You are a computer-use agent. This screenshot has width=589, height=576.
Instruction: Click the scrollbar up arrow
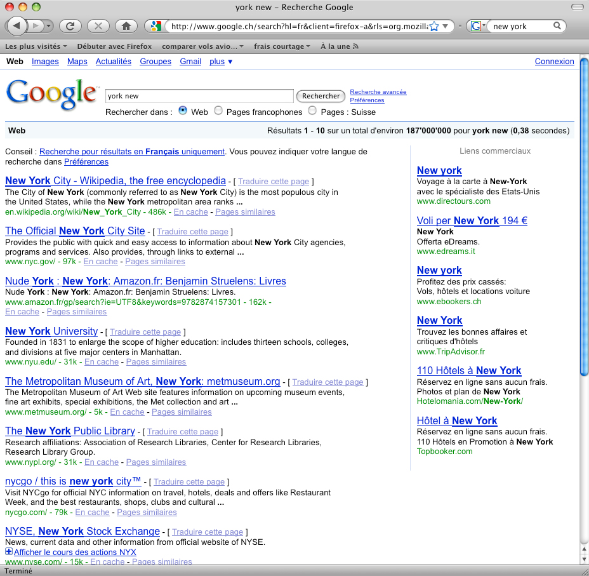(584, 549)
